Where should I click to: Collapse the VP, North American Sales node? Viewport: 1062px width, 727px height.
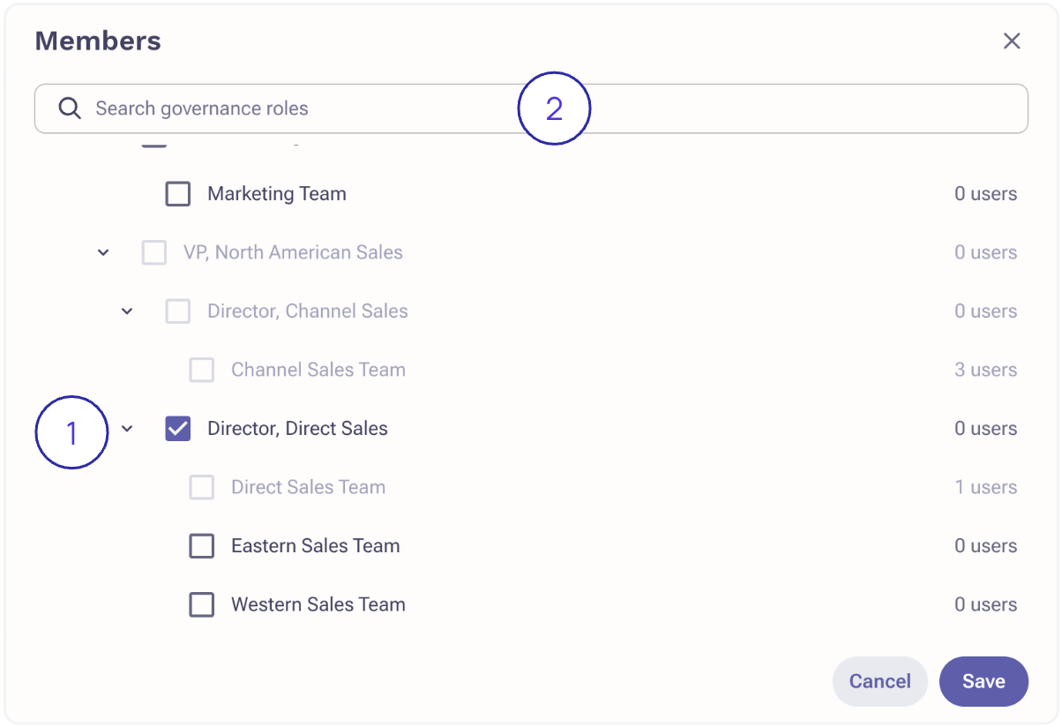103,253
